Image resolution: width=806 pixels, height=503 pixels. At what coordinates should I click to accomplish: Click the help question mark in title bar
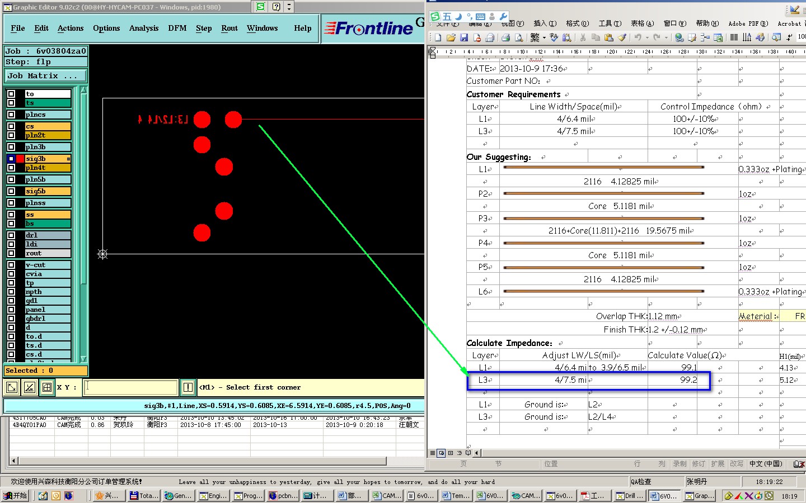pos(276,7)
